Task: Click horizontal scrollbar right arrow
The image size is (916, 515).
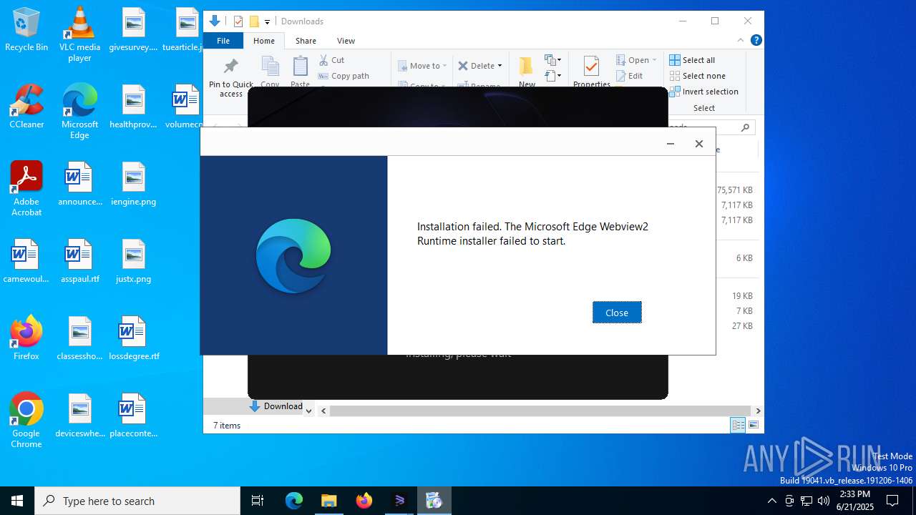Action: click(x=758, y=411)
